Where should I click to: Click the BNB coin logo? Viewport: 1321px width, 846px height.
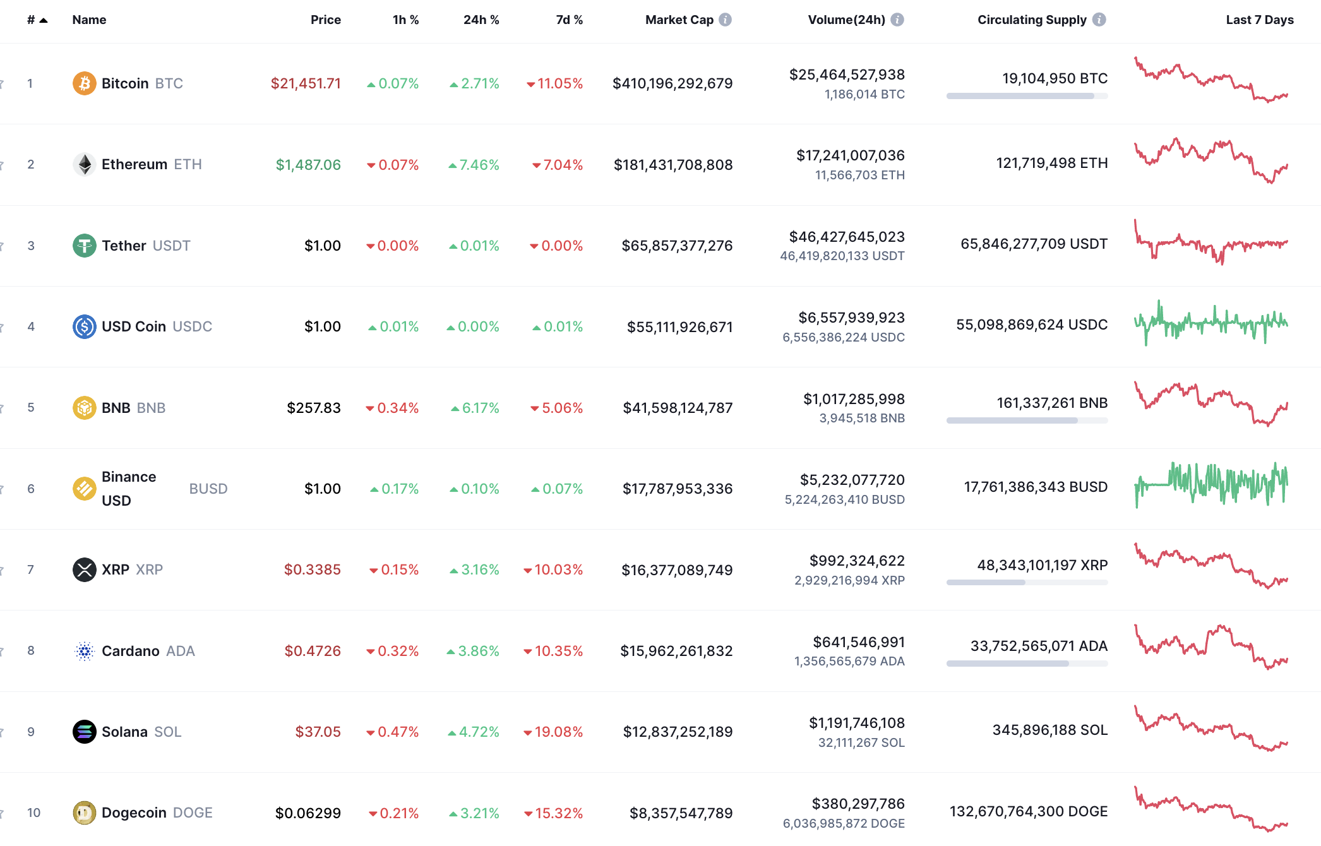(84, 408)
